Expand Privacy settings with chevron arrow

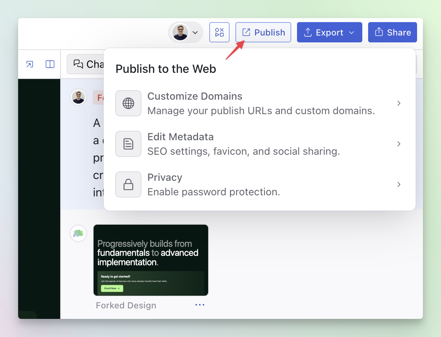pyautogui.click(x=399, y=184)
